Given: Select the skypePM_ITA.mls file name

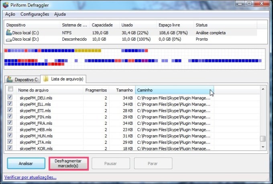Looking at the screenshot, I should coord(35,142).
